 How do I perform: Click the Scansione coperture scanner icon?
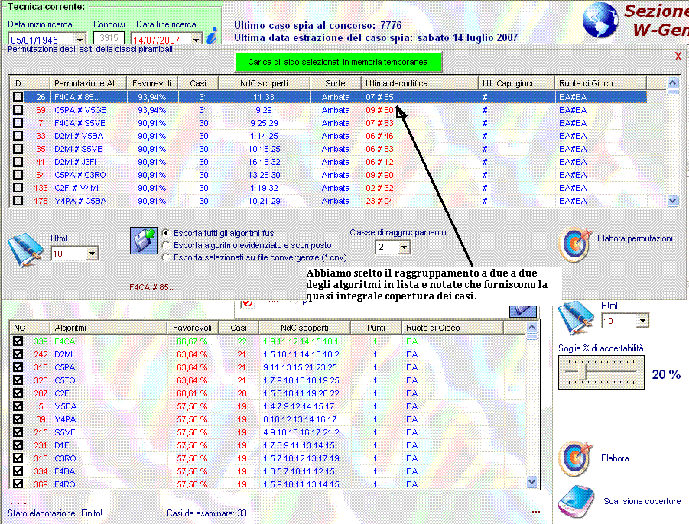[576, 501]
